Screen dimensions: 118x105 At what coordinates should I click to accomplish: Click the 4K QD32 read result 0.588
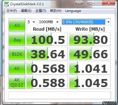click(47, 82)
